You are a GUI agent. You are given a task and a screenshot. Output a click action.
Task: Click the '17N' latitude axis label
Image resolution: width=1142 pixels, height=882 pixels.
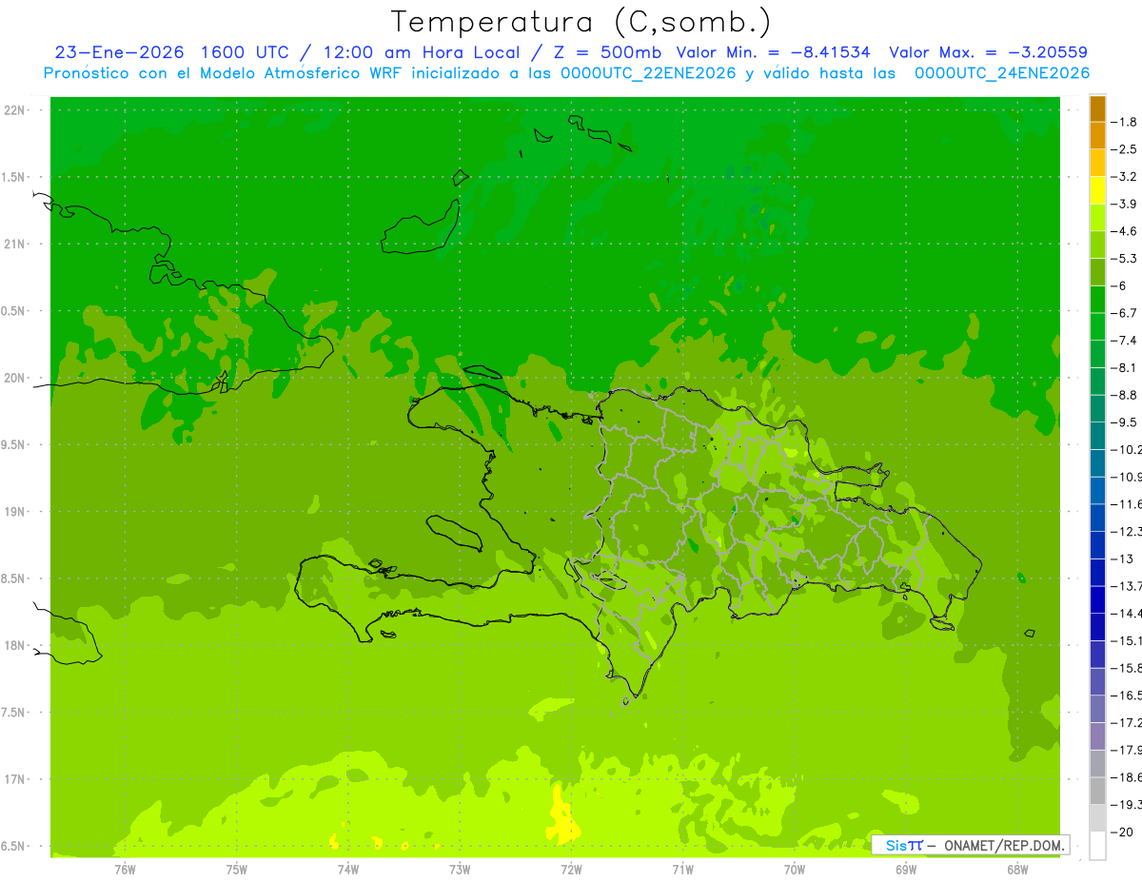[13, 779]
